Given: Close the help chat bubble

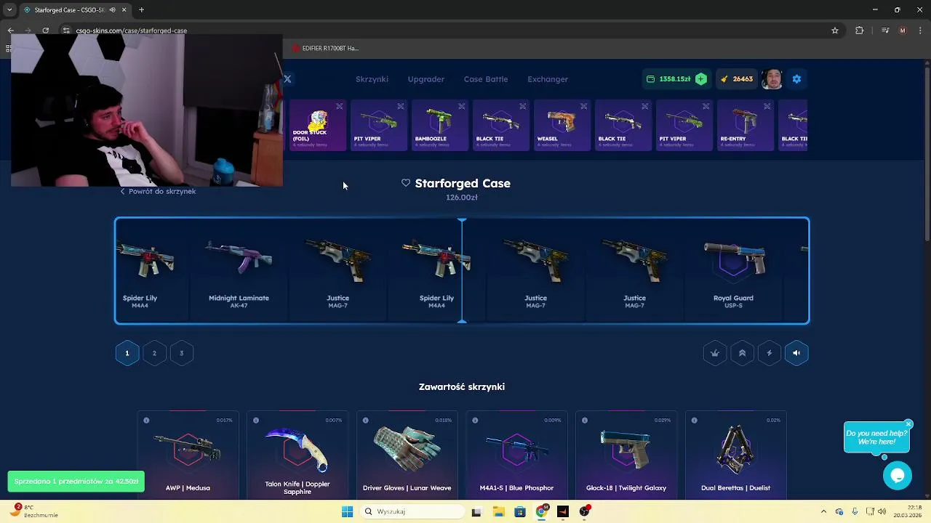Looking at the screenshot, I should pyautogui.click(x=908, y=424).
